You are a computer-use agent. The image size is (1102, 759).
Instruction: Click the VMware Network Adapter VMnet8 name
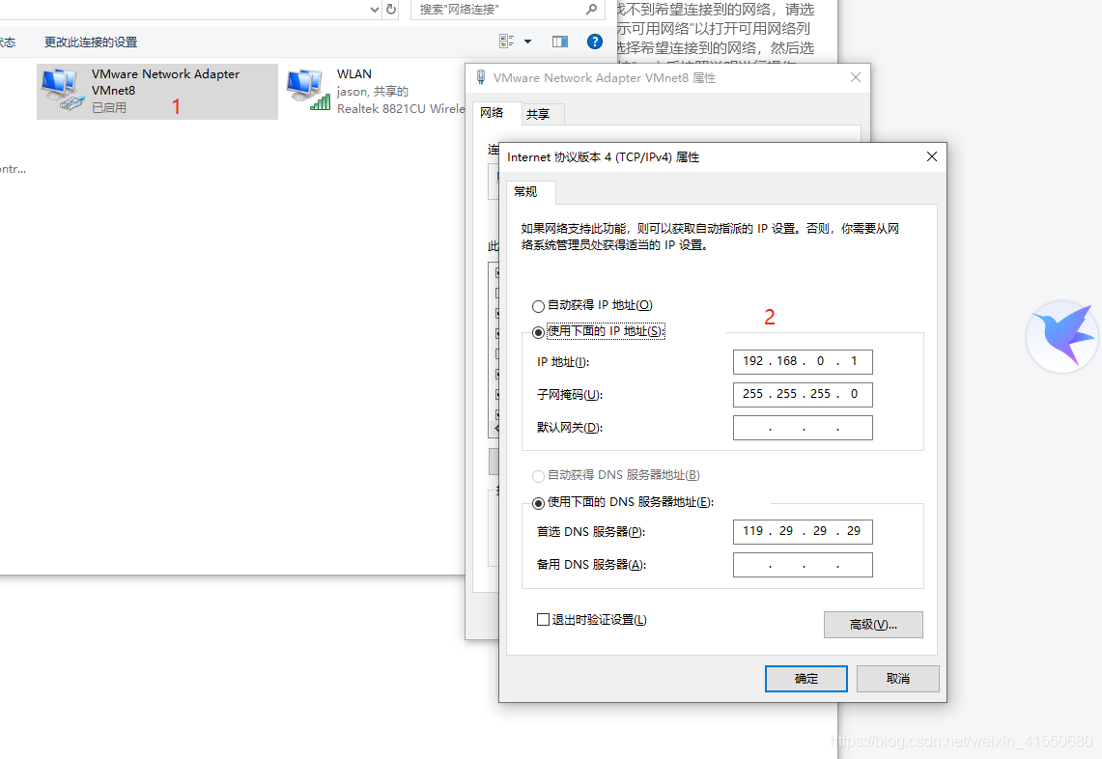click(x=165, y=81)
